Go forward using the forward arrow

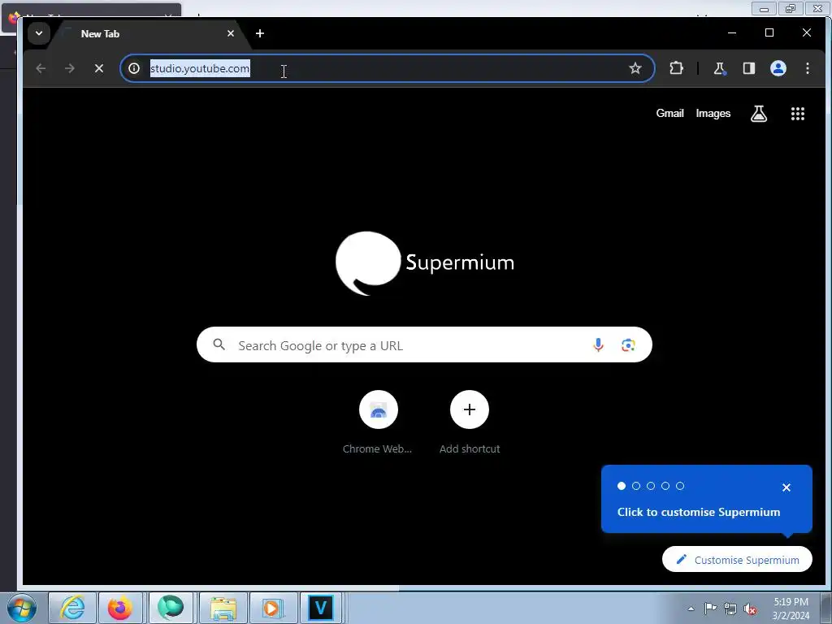pyautogui.click(x=70, y=68)
